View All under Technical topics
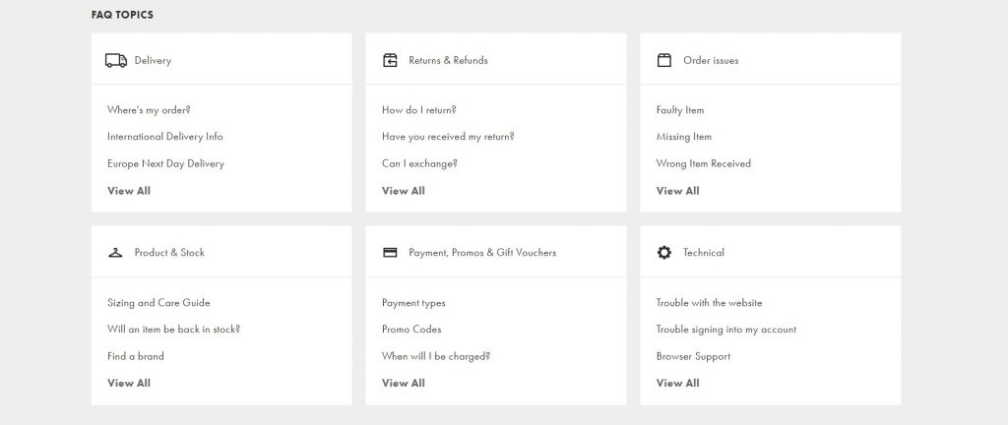1008x425 pixels. coord(678,384)
